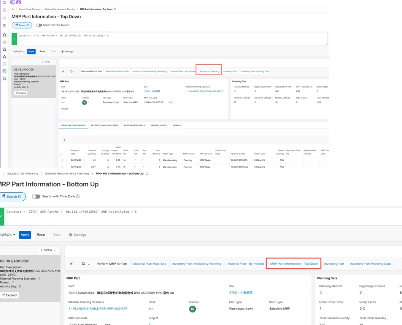Toggle Search with Time Zone on Top Down page
Viewport: 402px width, 325px height.
[x=39, y=25]
